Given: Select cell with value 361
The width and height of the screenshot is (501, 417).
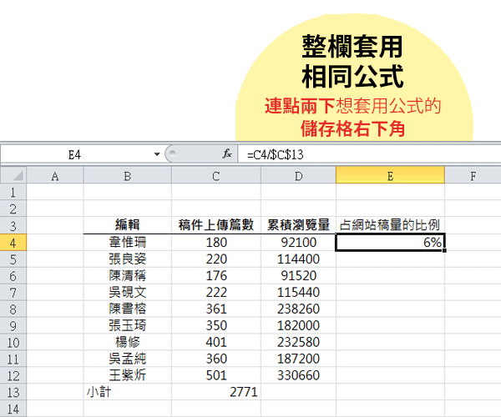Looking at the screenshot, I should click(216, 309).
